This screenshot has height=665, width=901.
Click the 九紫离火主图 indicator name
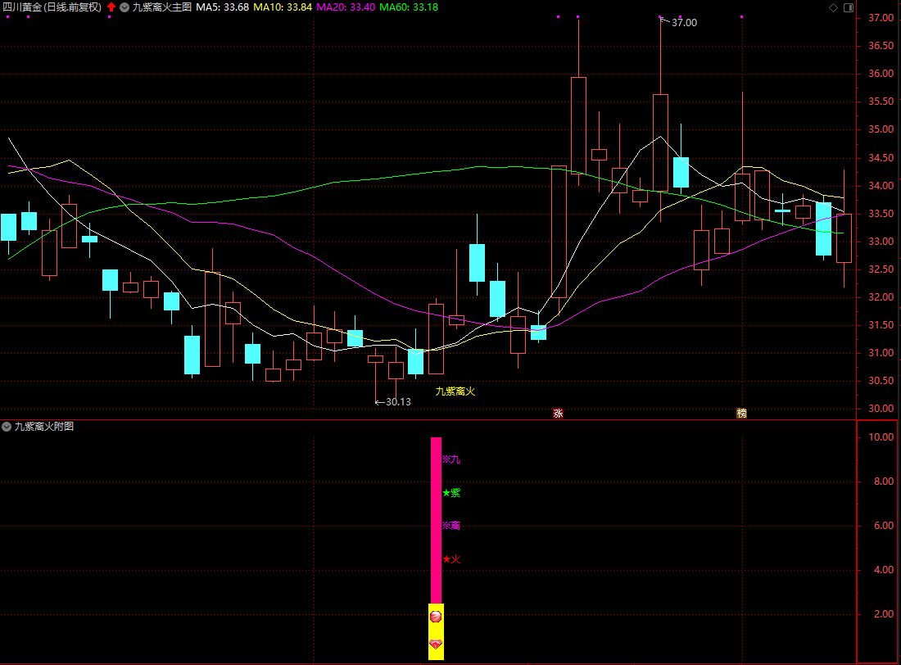coord(162,7)
